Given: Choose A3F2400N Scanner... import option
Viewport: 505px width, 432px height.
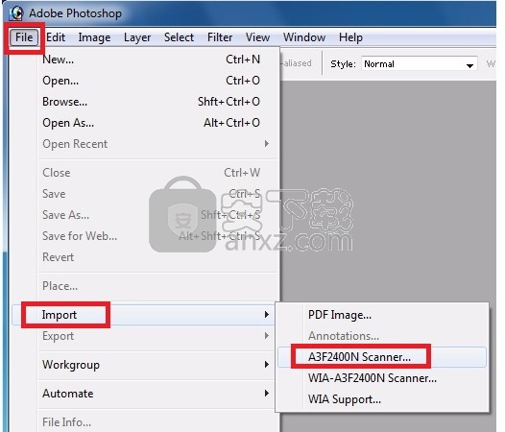Looking at the screenshot, I should click(x=382, y=357).
